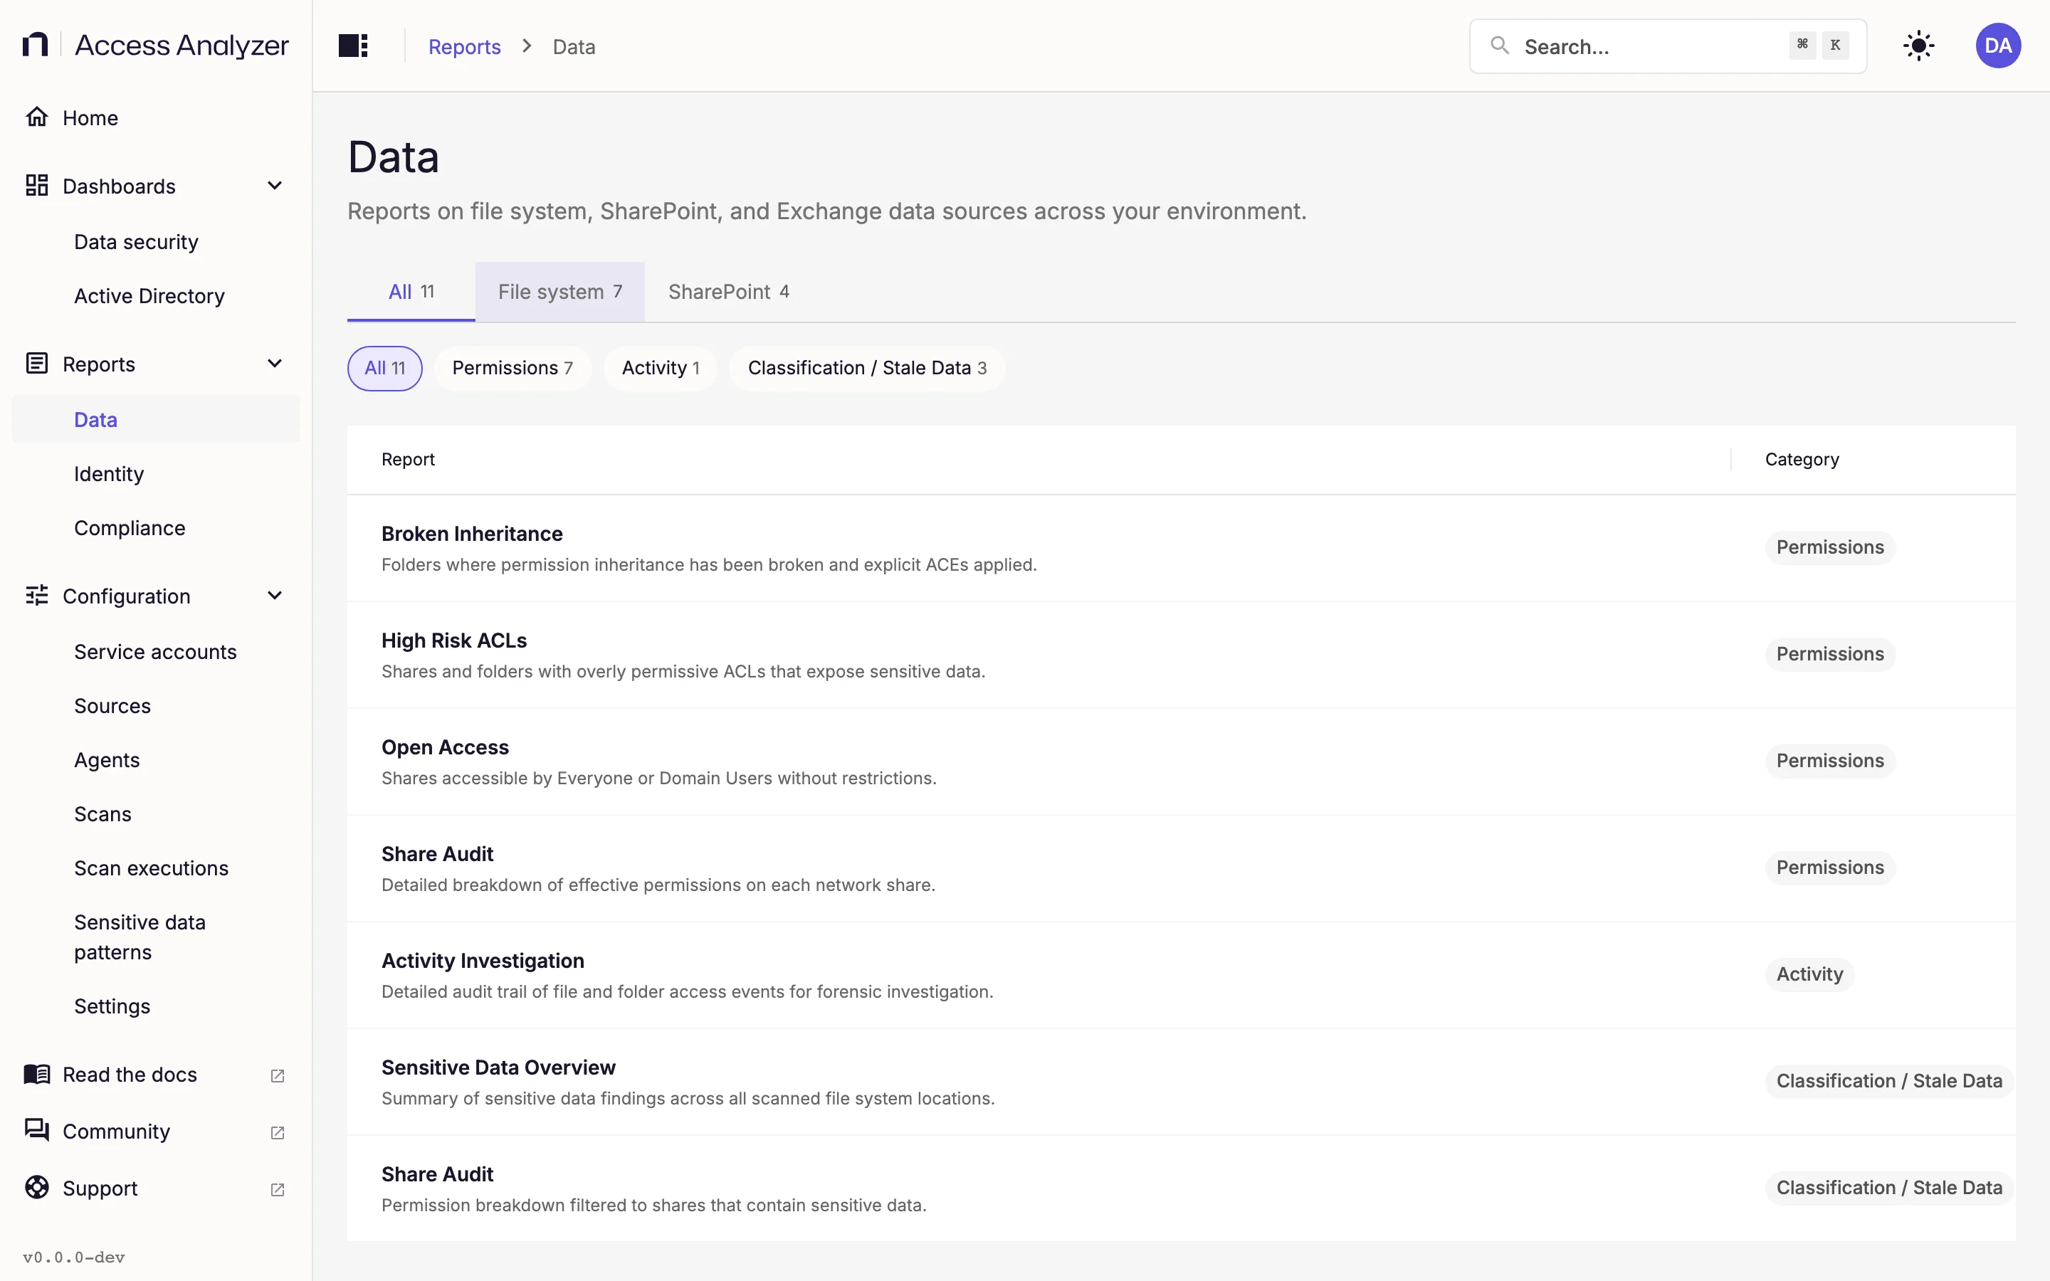Filter by Permissions category chip

point(512,368)
